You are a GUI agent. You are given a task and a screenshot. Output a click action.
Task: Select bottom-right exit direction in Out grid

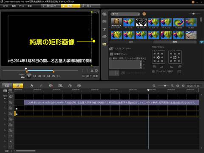point(179,61)
